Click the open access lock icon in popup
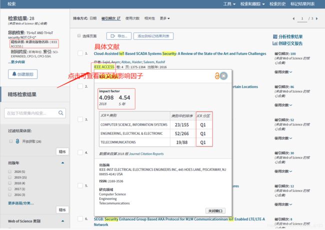 (x=217, y=76)
